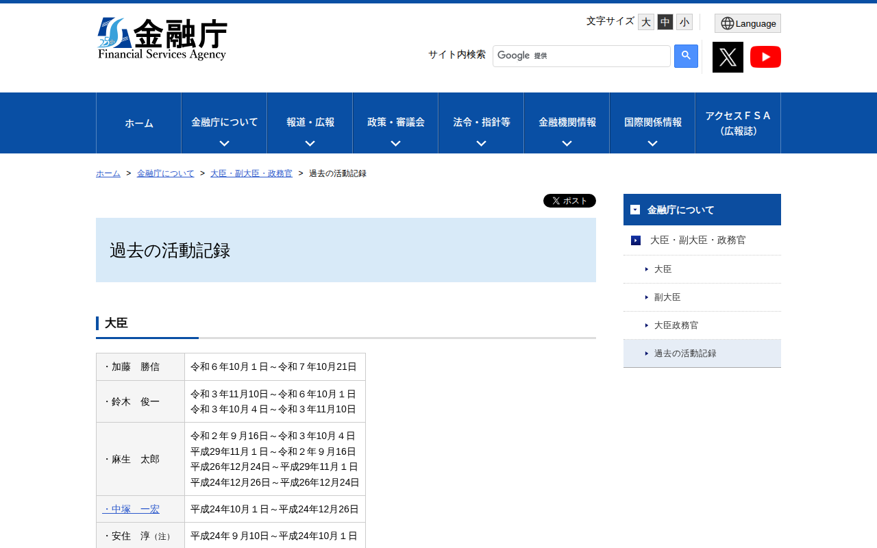Screen dimensions: 877x548
Task: Go to ホーム in main navigation
Action: point(139,123)
